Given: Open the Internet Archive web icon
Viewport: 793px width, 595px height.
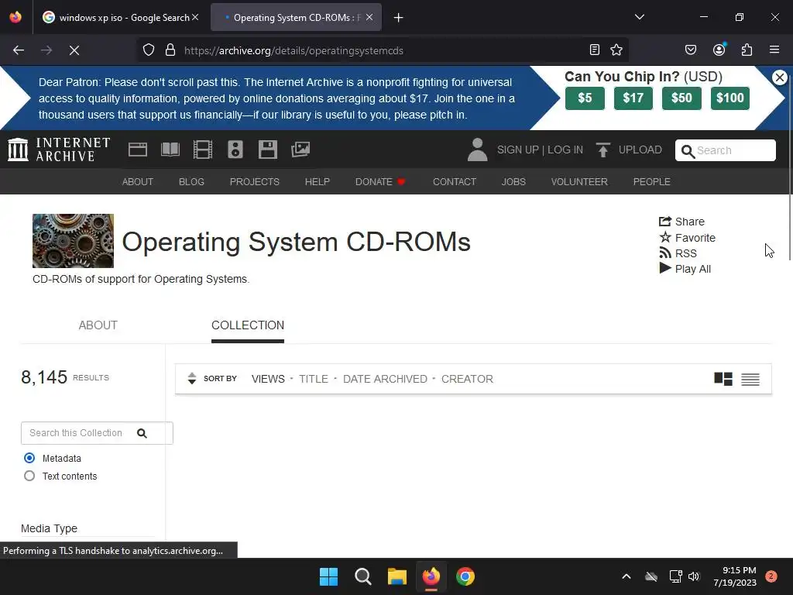Looking at the screenshot, I should (x=138, y=150).
